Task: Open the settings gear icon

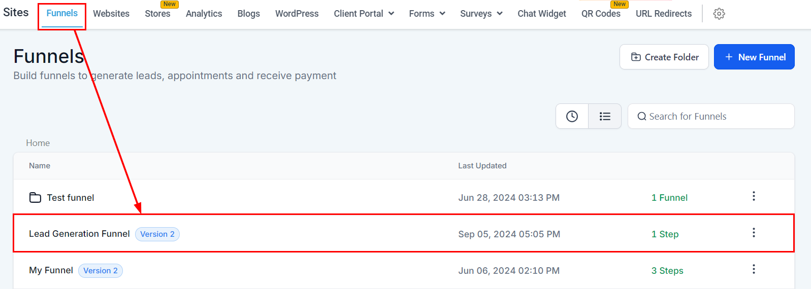Action: click(x=719, y=14)
